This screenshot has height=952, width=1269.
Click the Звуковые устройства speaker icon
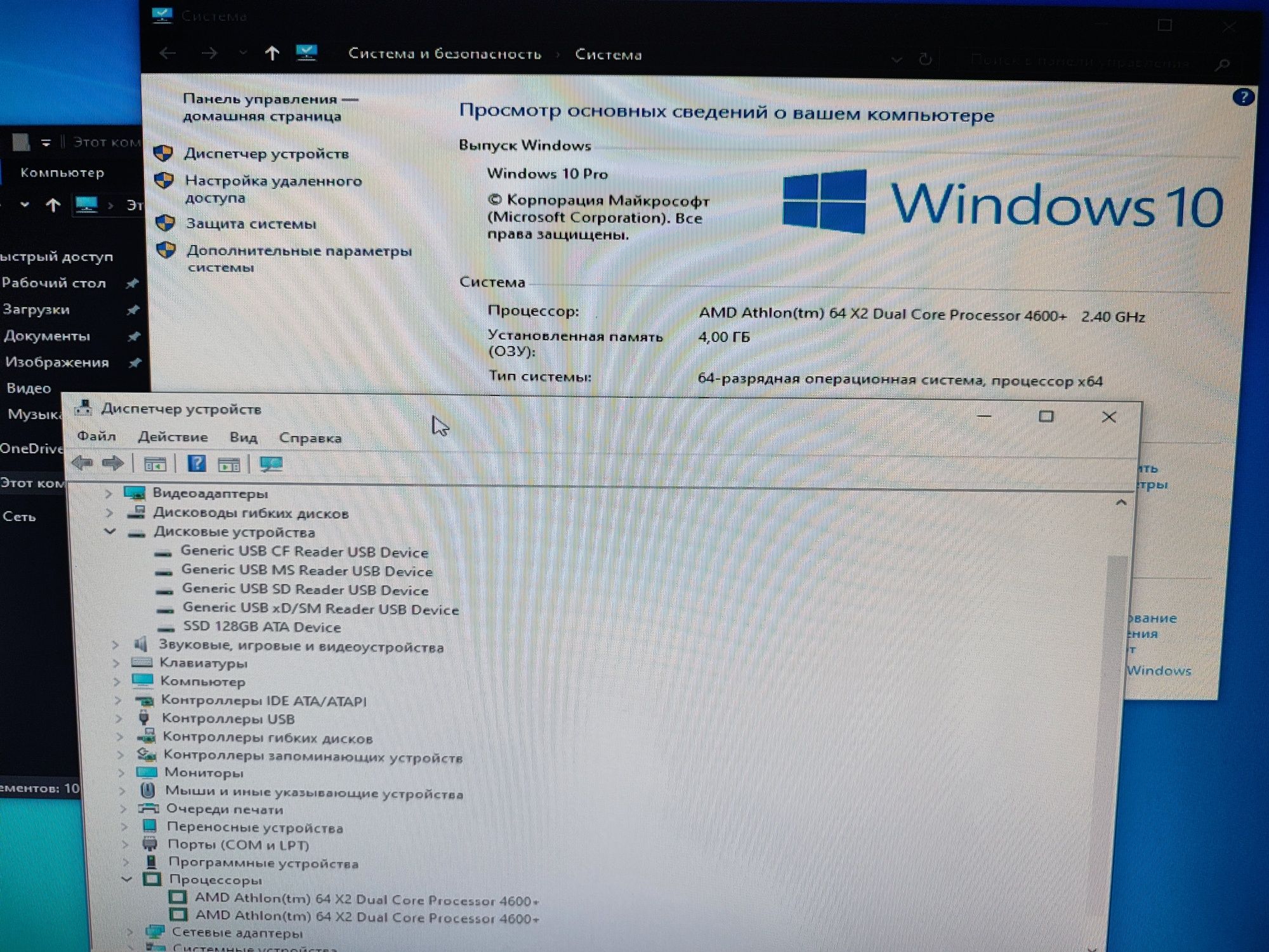click(x=140, y=645)
